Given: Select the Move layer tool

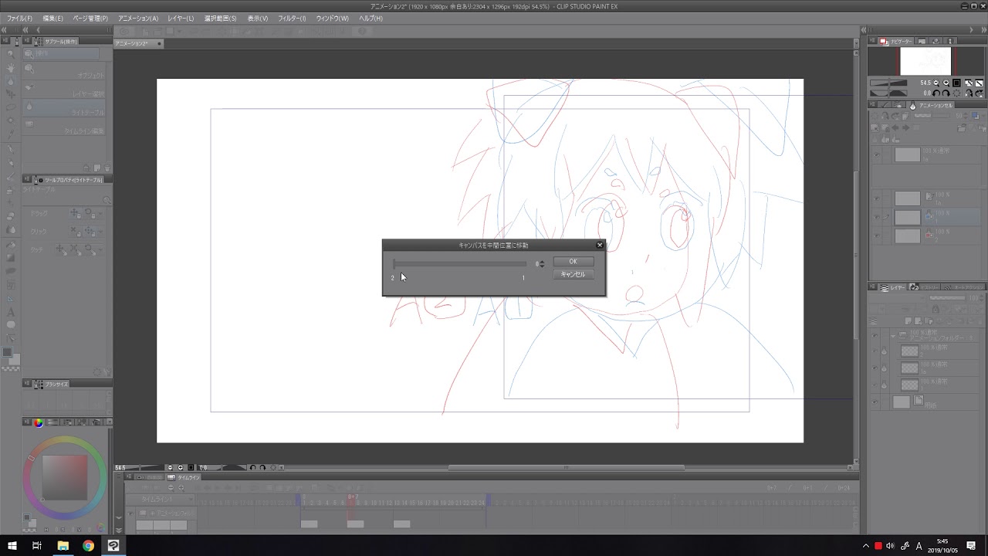Looking at the screenshot, I should click(11, 95).
